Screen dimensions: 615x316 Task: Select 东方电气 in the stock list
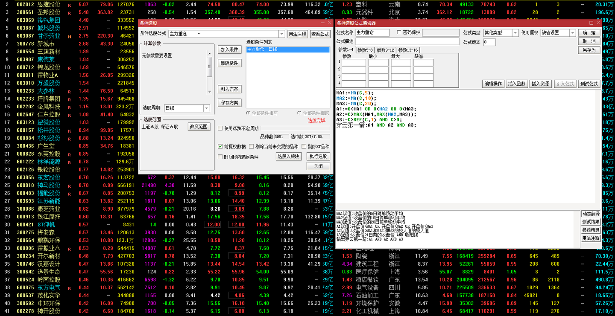[49, 287]
